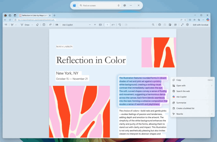Click the top-right red and pink artwork image
Image resolution: width=217 pixels, height=142 pixels.
159,52
